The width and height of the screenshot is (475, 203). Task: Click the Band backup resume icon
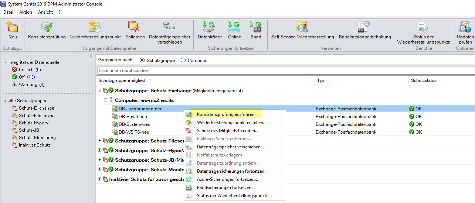(256, 27)
